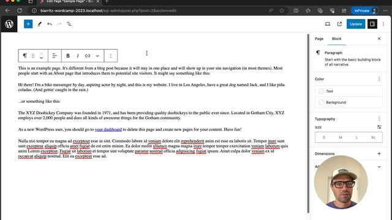Open browser read aloud icon
Image resolution: width=392 pixels, height=220 pixels.
click(271, 10)
